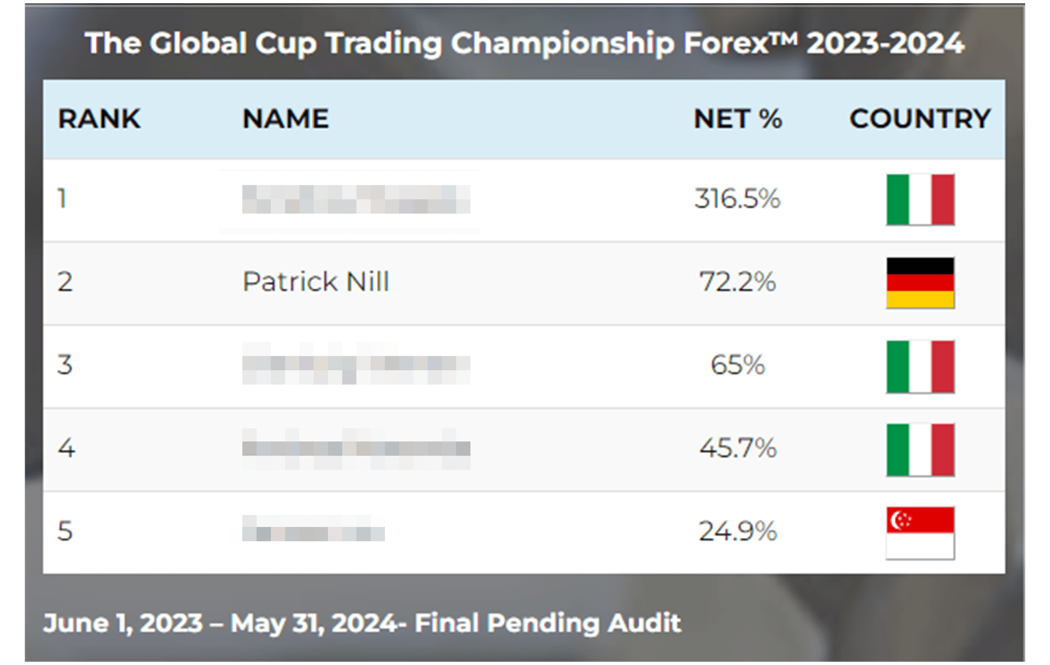Image resolution: width=1050 pixels, height=665 pixels.
Task: Click the 72.2% net value
Action: 737,282
